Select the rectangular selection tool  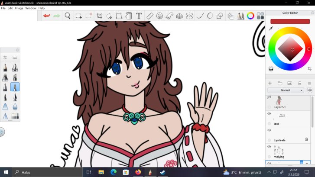[78, 16]
